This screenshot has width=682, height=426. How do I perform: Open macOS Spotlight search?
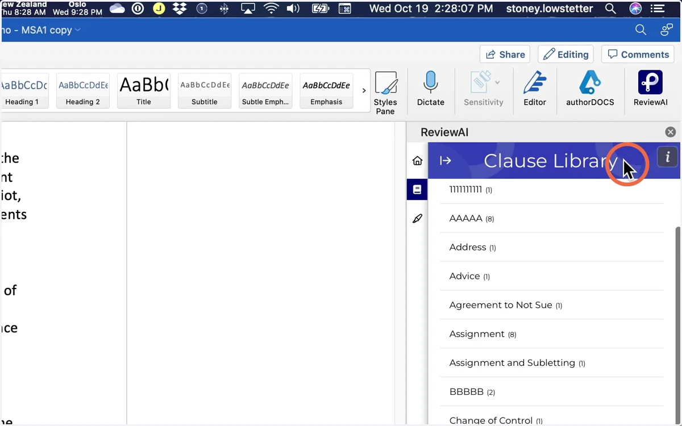point(610,9)
